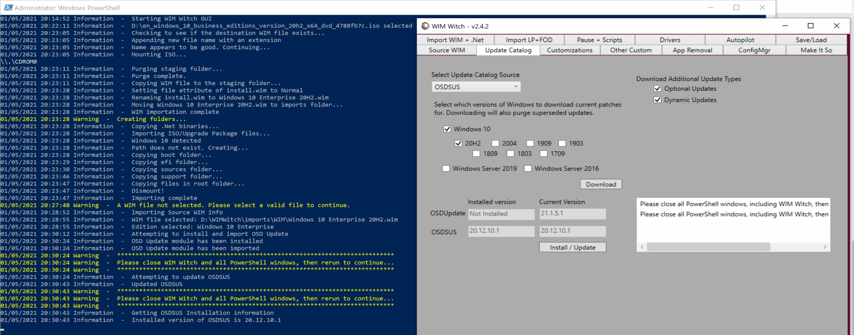Switch to the Customizations tab
The image size is (854, 335).
(x=569, y=50)
